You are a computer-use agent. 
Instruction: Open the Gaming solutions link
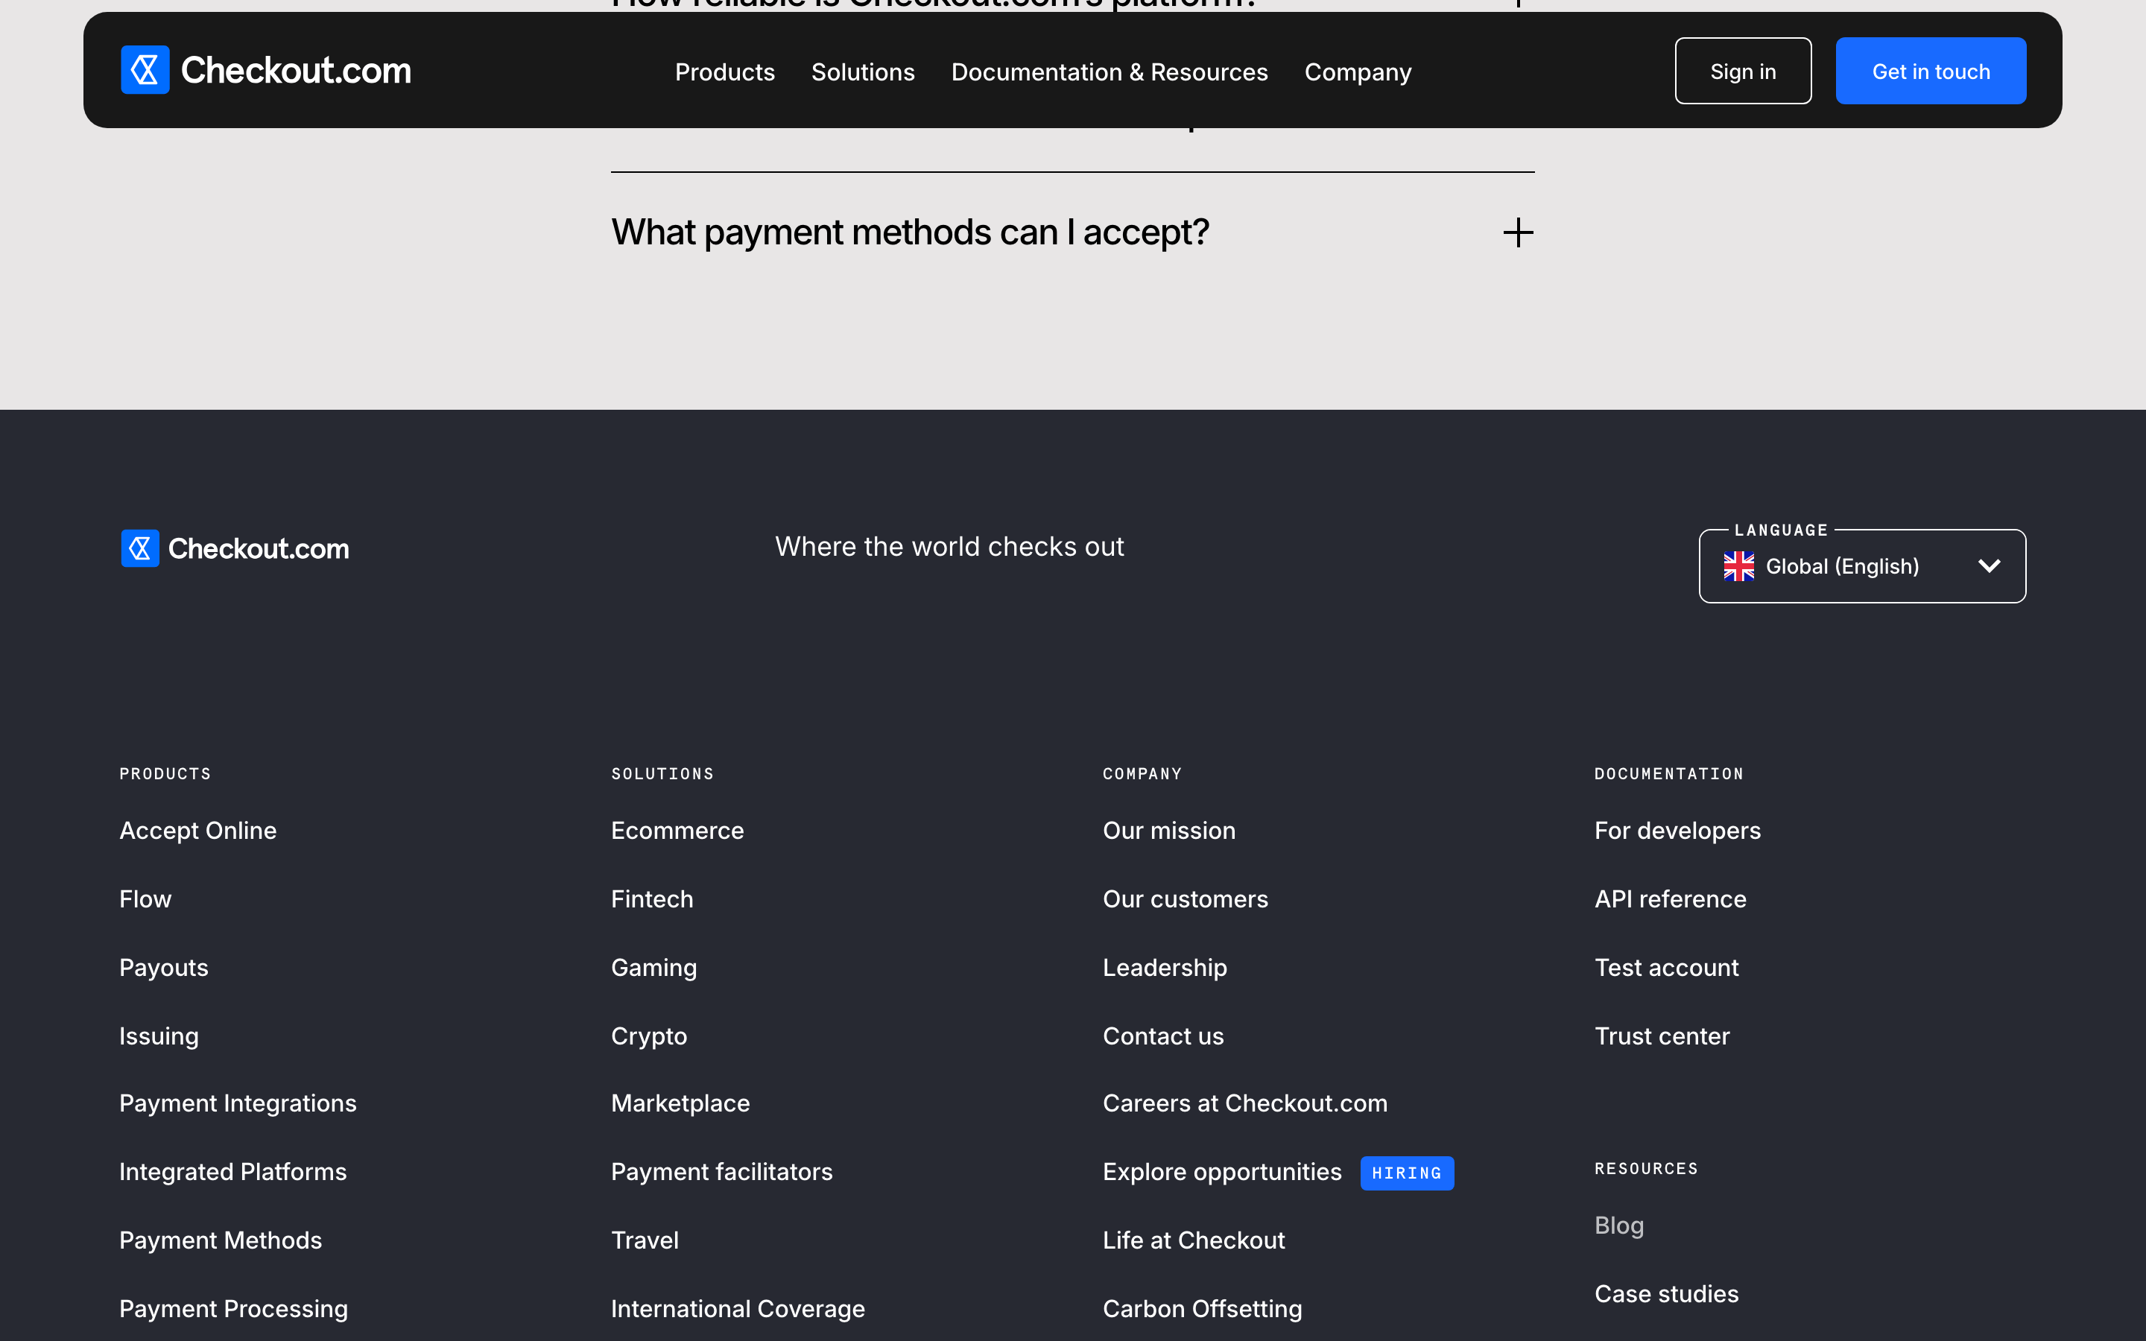point(653,968)
